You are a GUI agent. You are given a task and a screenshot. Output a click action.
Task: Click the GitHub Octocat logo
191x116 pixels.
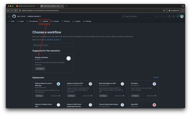tap(14, 16)
